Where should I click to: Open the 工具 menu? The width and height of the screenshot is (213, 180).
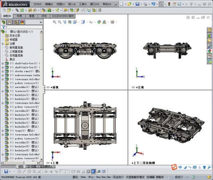[x=83, y=4]
